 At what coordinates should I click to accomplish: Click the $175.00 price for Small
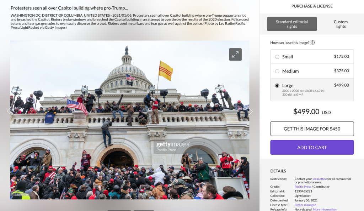(342, 56)
